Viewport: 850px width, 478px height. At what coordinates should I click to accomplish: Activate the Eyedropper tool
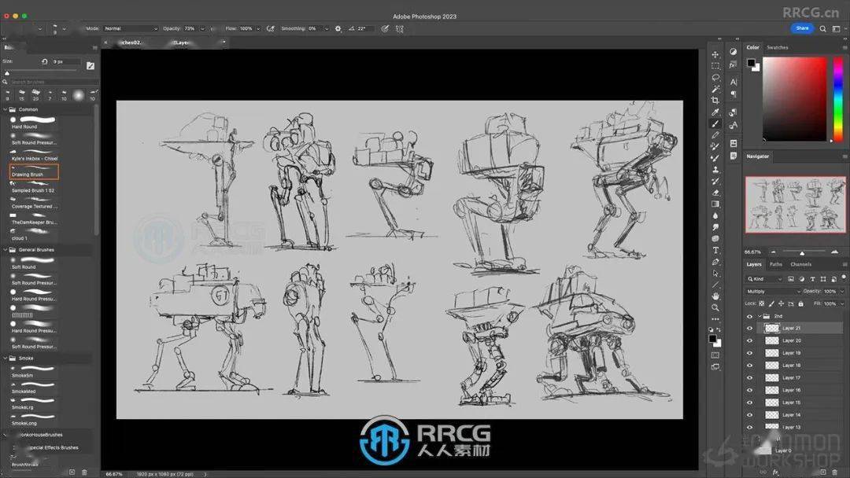pyautogui.click(x=715, y=112)
